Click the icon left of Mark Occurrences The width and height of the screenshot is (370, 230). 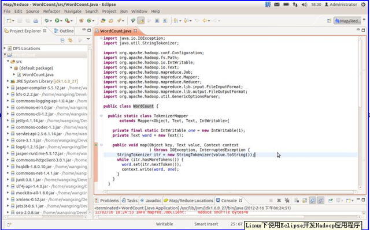click(x=133, y=21)
